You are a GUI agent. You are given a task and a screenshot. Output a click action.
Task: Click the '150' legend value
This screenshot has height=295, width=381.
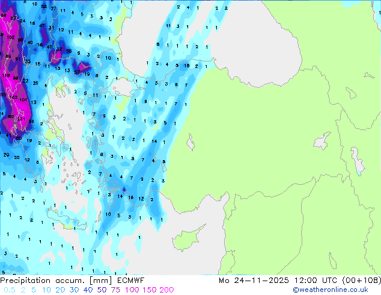[149, 290]
